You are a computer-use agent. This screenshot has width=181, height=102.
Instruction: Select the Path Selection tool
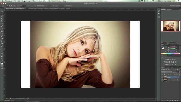click(2, 51)
